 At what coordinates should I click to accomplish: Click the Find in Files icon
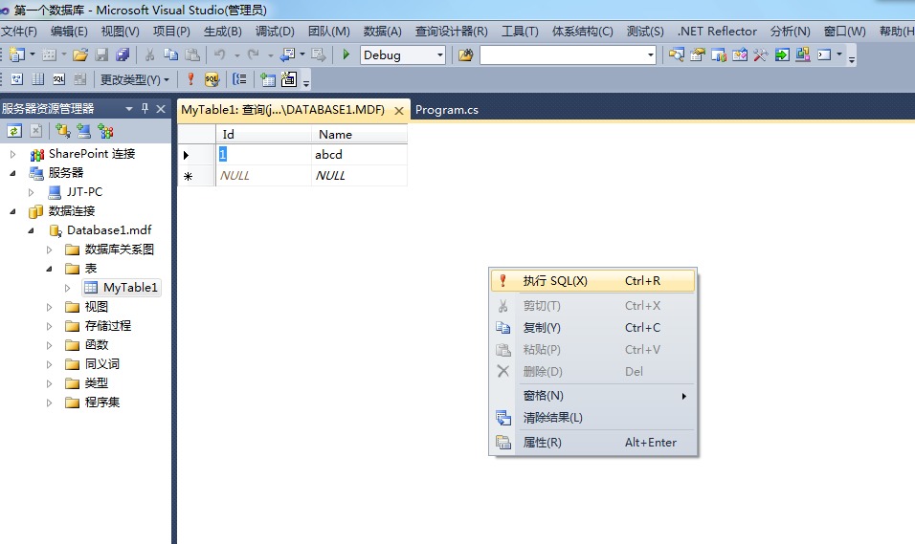click(x=466, y=55)
